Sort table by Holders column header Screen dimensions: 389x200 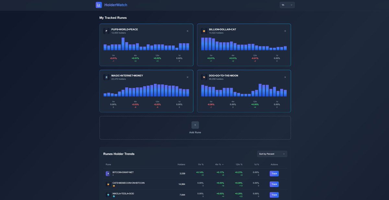(181, 164)
